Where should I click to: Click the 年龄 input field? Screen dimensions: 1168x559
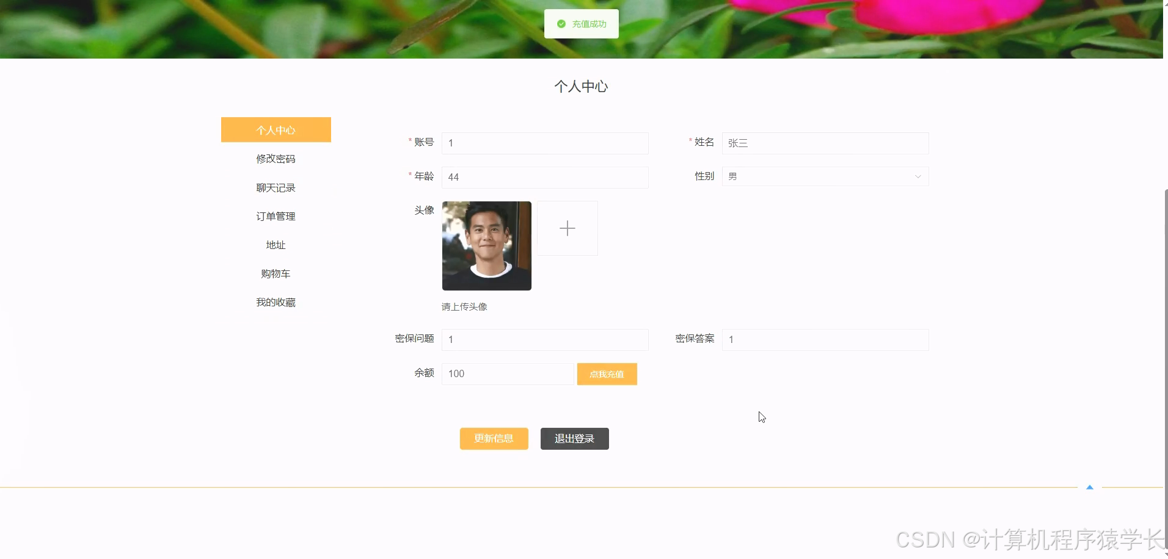tap(544, 177)
